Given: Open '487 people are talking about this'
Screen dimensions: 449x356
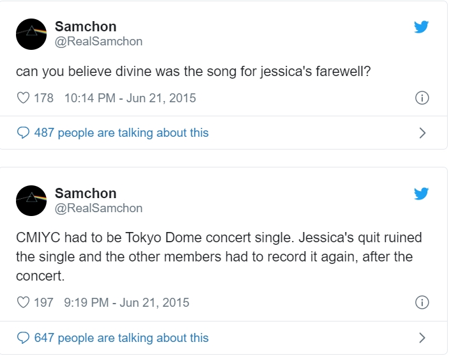Looking at the screenshot, I should (x=121, y=133).
